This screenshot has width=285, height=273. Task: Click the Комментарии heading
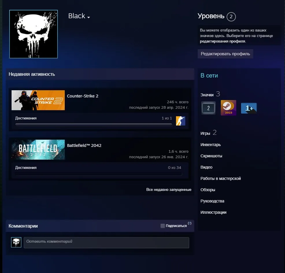coord(23,226)
